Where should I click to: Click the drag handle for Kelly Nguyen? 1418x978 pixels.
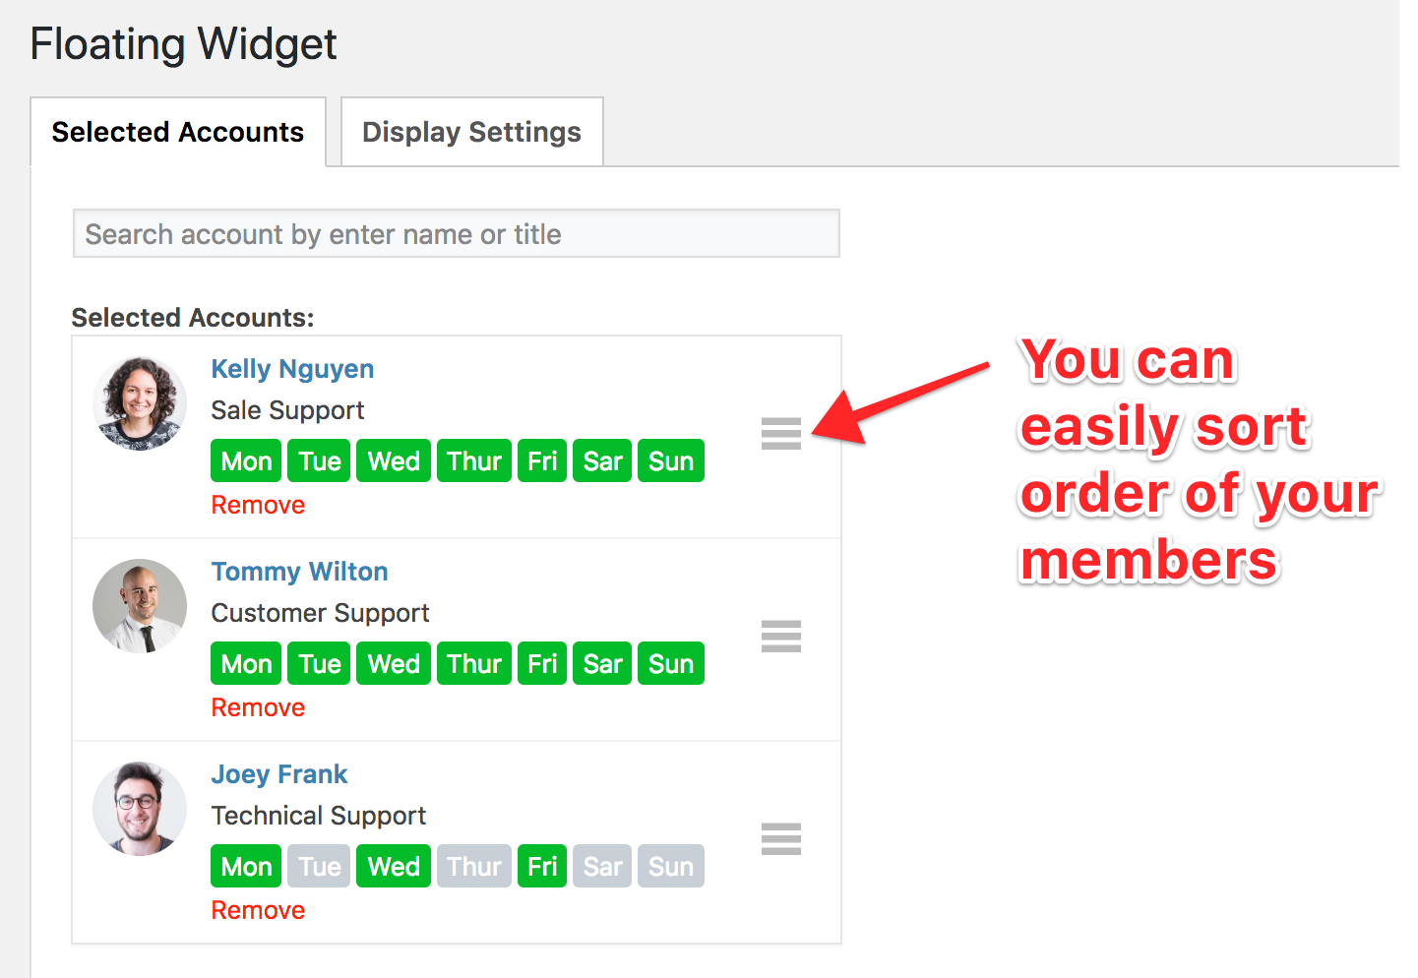(x=781, y=434)
